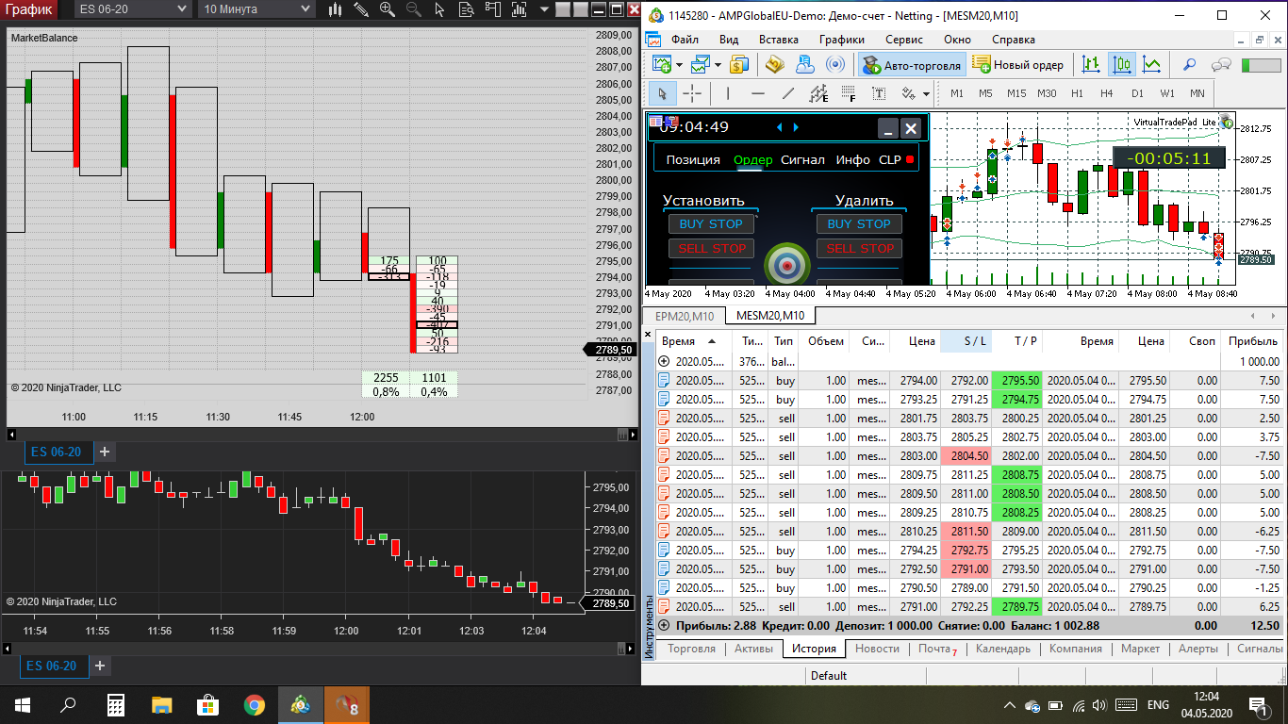Add a new NinjaTrader chart tab (upper plus)
Viewport: 1288px width, 724px height.
pyautogui.click(x=105, y=452)
